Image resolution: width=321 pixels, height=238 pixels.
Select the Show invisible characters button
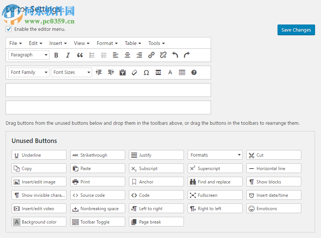tap(39, 195)
